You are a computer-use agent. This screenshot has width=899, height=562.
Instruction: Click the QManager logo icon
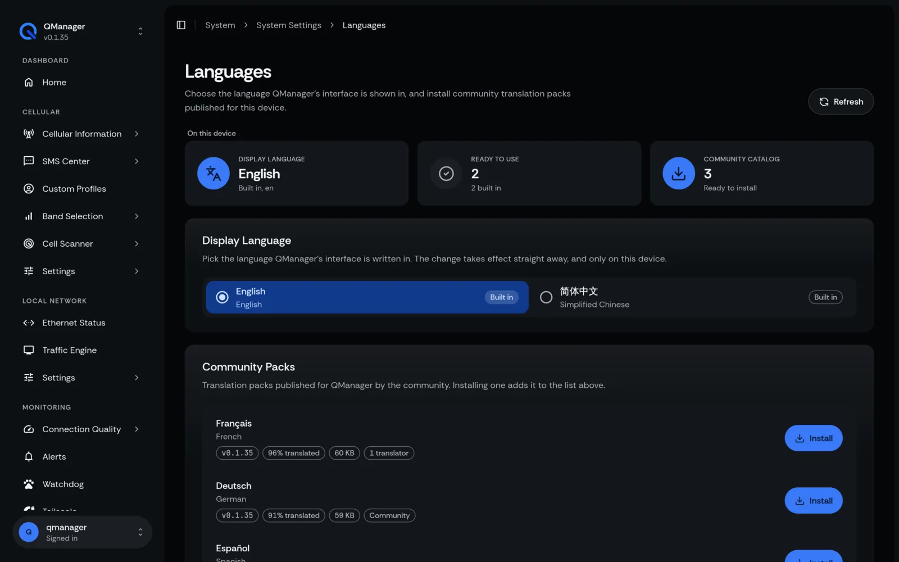(28, 31)
